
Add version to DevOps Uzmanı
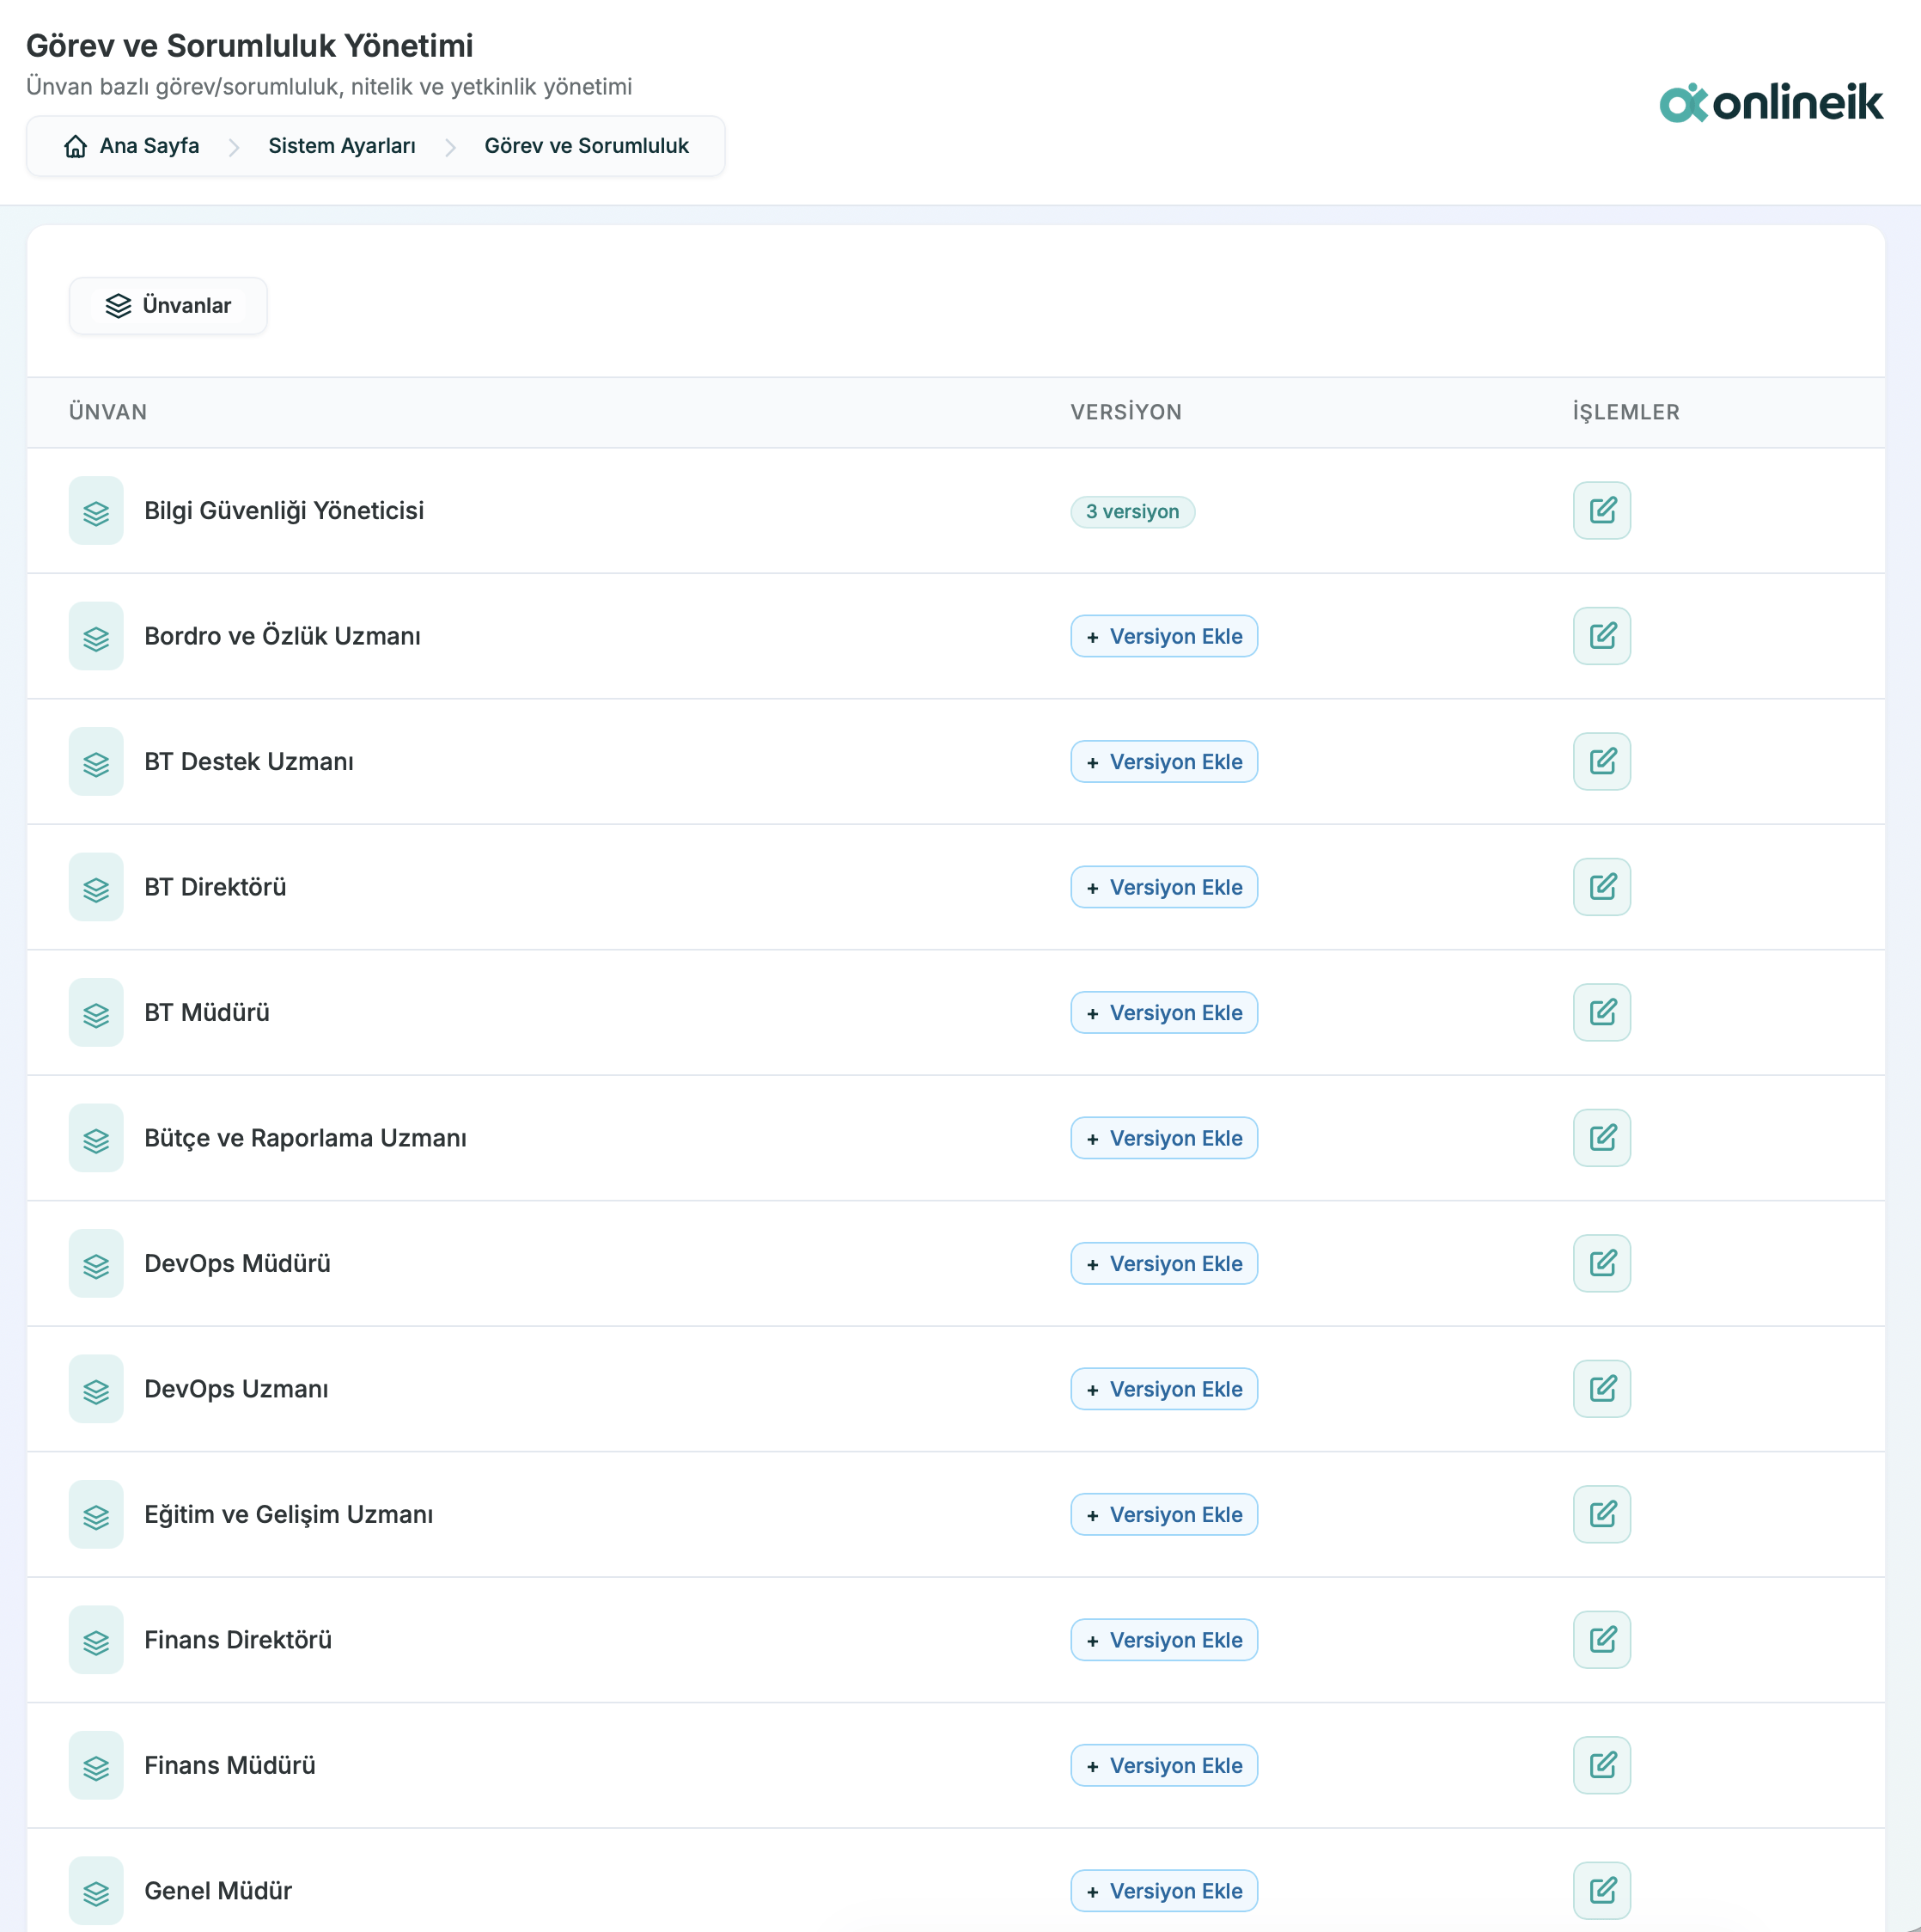(x=1163, y=1389)
